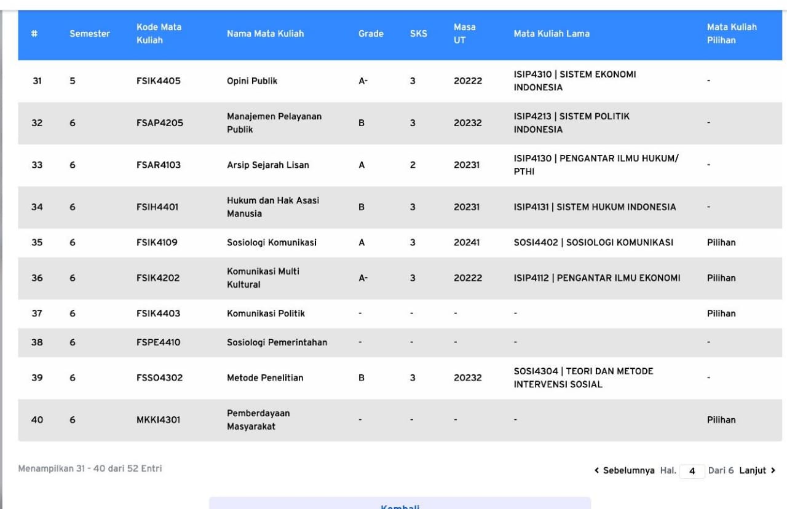Click ISIP4112 | PENGANTAR ILMU EKONOMI cell

point(597,278)
